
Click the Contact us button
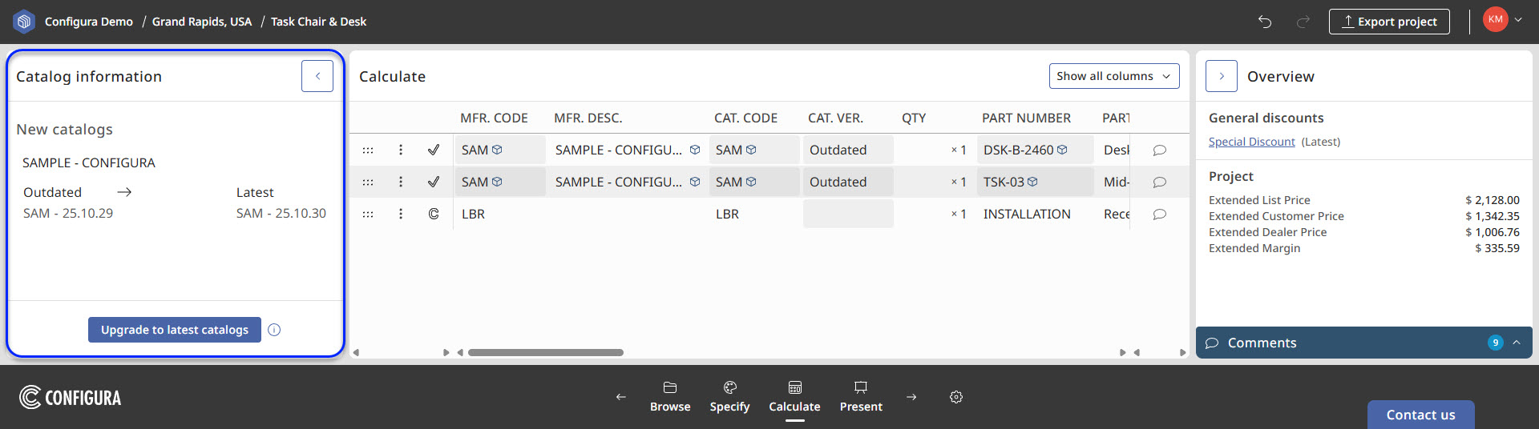coord(1420,415)
